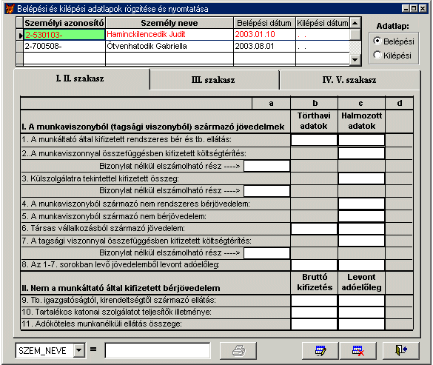433x365 pixels.
Task: Click the edit record pencil icon
Action: [x=320, y=351]
